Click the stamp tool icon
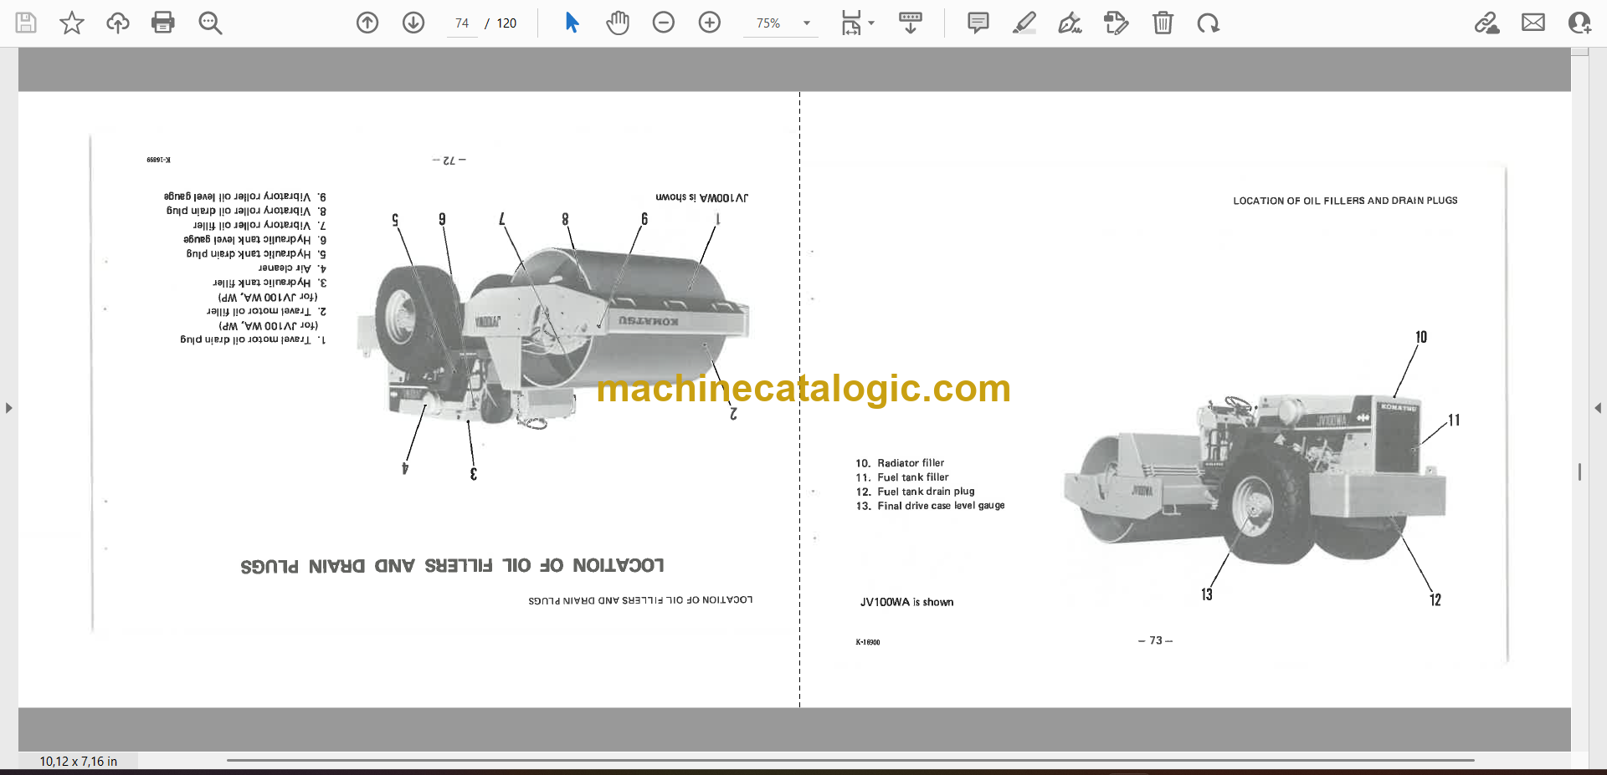Image resolution: width=1607 pixels, height=775 pixels. pyautogui.click(x=1116, y=23)
